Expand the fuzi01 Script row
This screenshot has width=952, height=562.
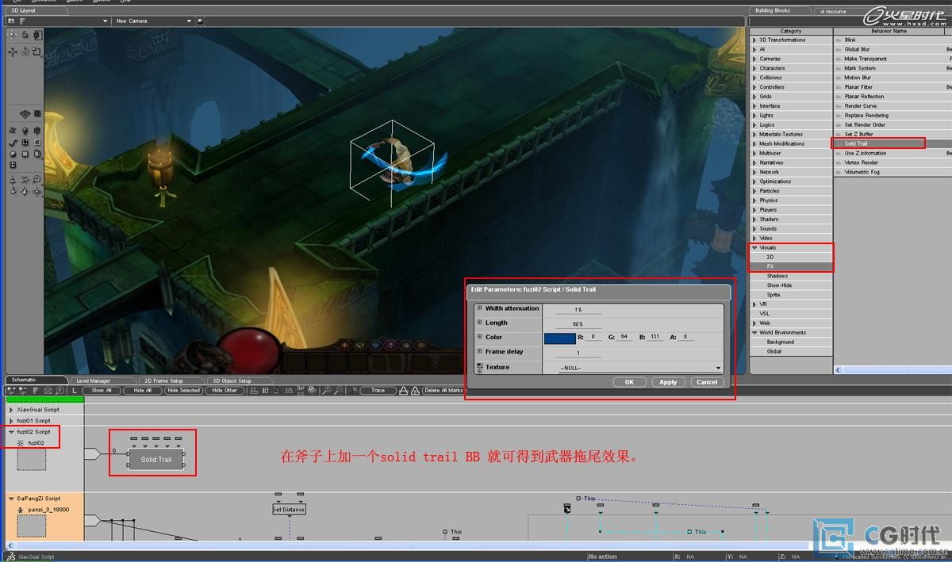11,421
